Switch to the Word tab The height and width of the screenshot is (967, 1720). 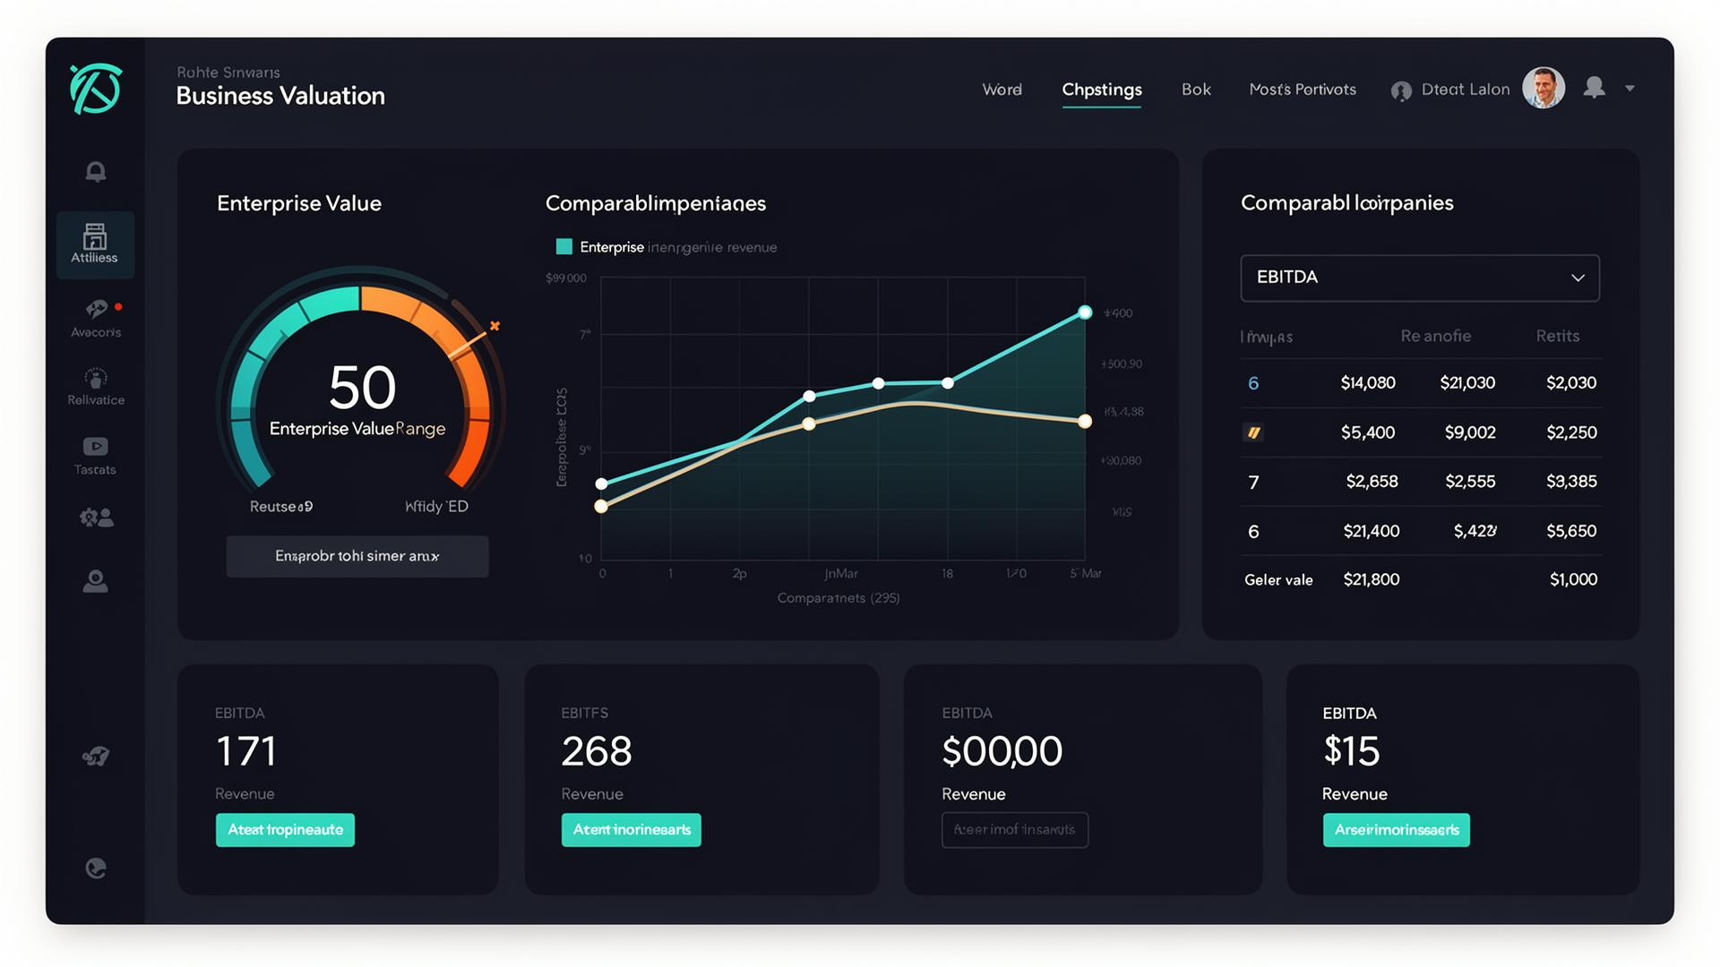(x=1002, y=90)
